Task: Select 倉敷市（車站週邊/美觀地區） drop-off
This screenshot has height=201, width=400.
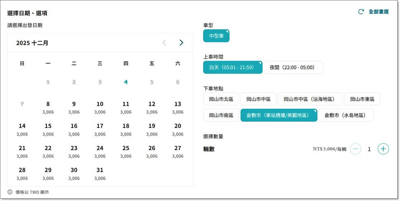Action: [x=279, y=115]
